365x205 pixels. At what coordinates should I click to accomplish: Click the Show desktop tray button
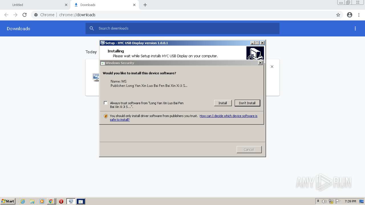362,201
